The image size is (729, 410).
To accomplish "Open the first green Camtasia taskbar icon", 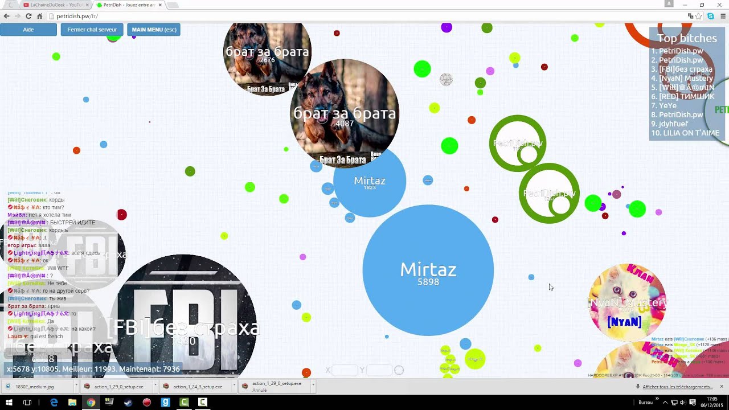I will (184, 402).
